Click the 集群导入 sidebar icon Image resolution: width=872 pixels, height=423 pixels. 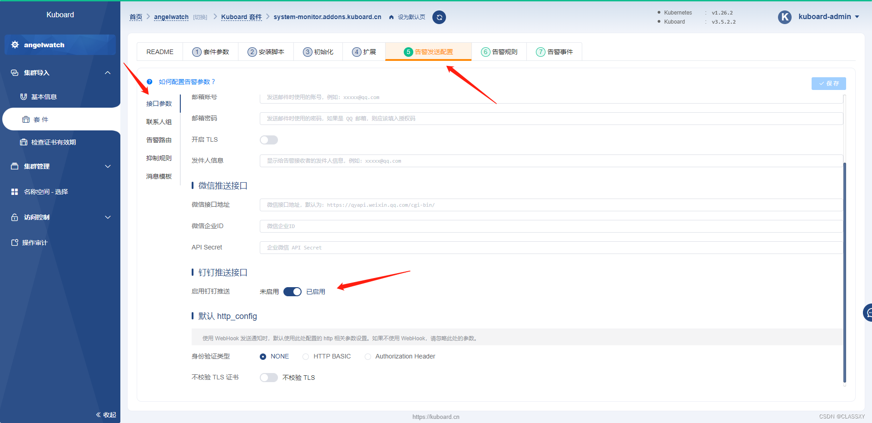[x=15, y=73]
